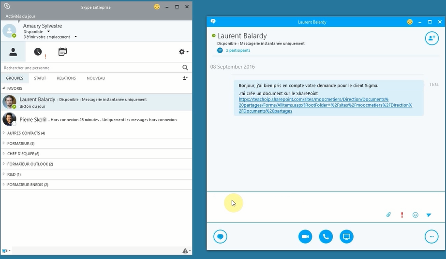Expand the R&D (1) group
This screenshot has width=446, height=259.
[x=4, y=174]
